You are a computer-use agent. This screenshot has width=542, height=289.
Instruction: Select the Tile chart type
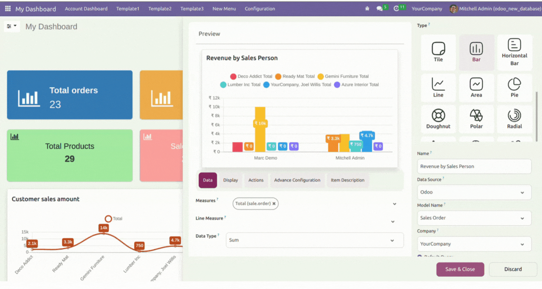(438, 52)
